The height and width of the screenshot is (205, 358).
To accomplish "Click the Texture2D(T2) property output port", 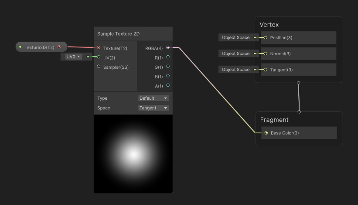I will (x=59, y=47).
